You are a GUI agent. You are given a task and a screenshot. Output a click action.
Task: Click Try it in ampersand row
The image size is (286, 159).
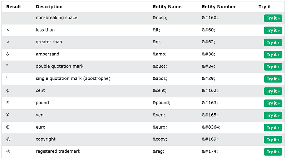coord(273,55)
